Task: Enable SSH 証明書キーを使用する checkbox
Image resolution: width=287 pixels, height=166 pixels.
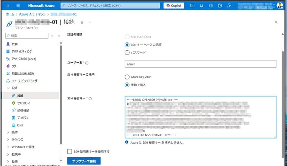Action: pos(69,151)
